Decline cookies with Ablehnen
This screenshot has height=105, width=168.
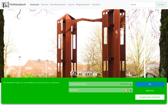150,91
